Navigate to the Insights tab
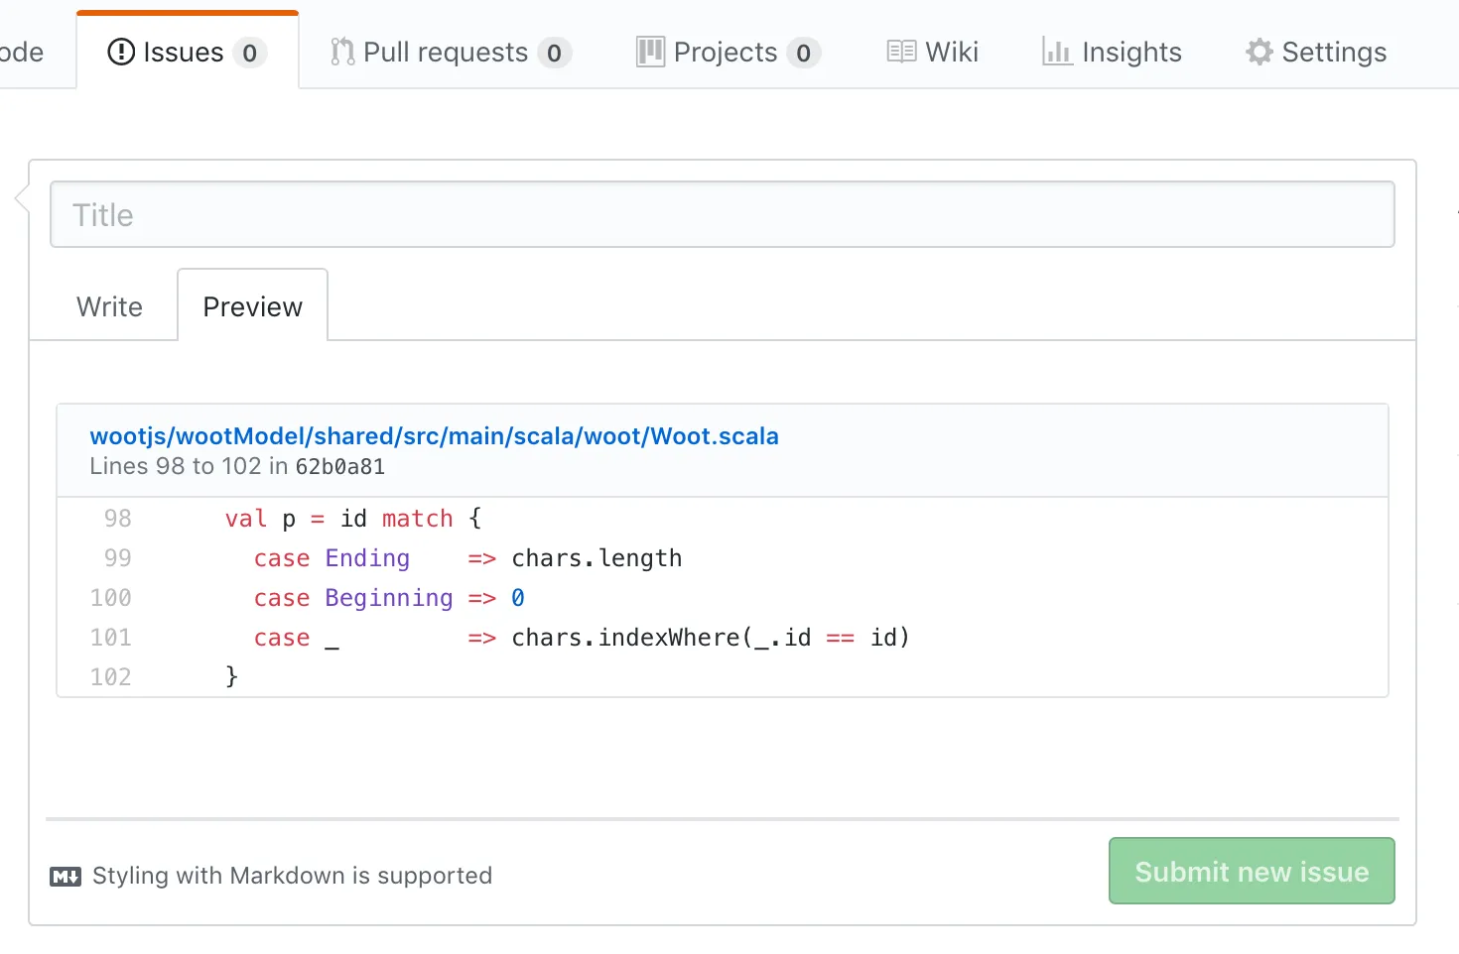This screenshot has width=1459, height=954. [1111, 52]
